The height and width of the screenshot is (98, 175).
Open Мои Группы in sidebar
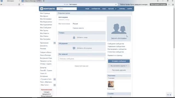coord(44,30)
